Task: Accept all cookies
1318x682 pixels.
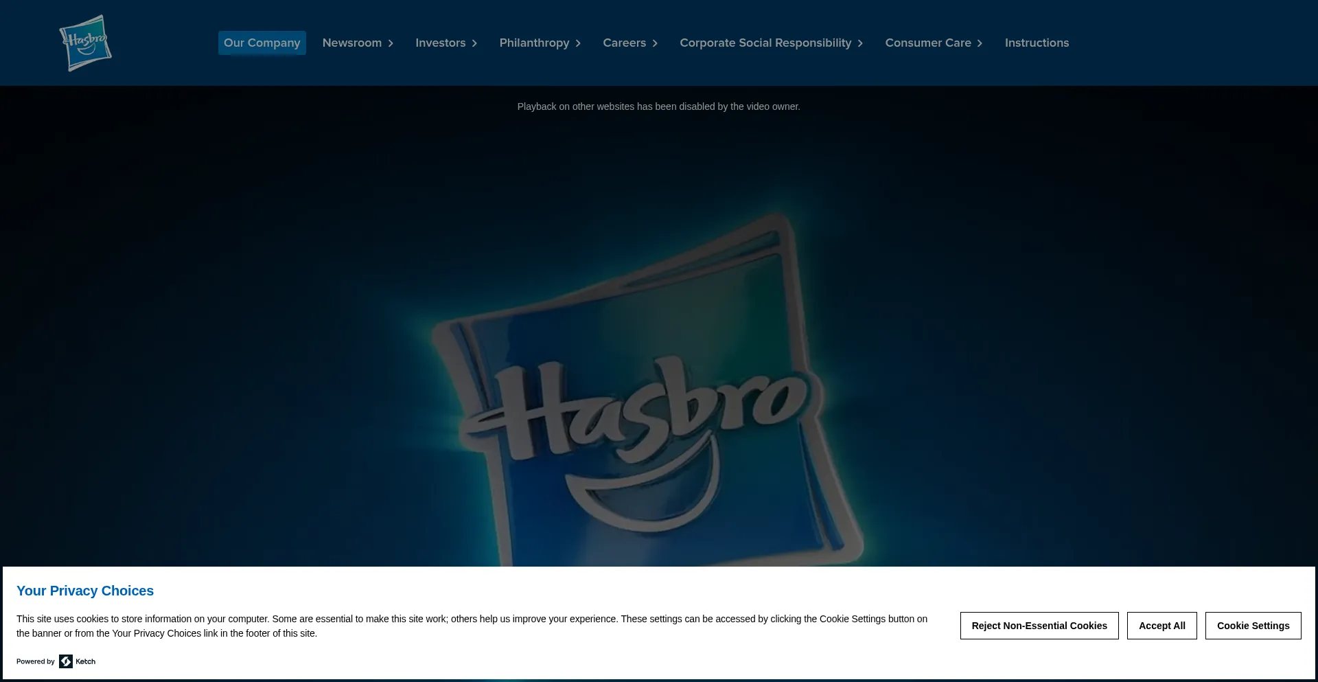Action: [1162, 626]
